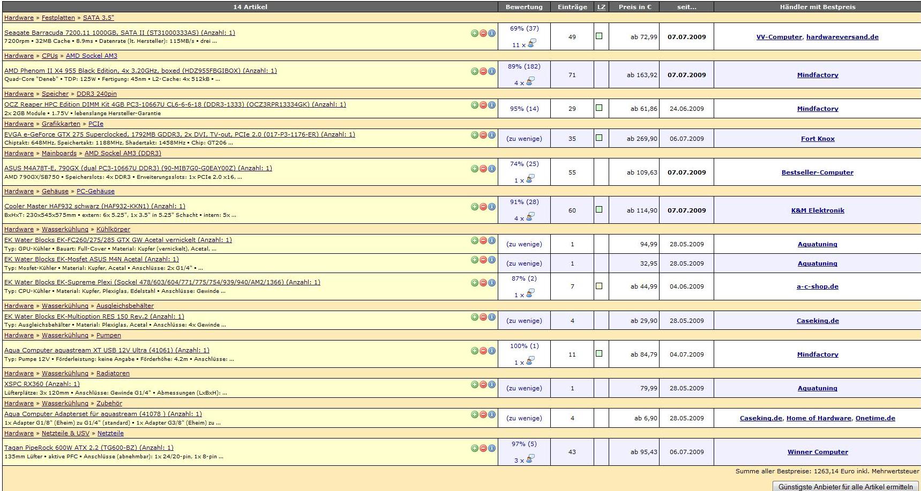Tick LZ checkbox for EVGA GTX 275 row
The image size is (921, 491).
[x=599, y=138]
